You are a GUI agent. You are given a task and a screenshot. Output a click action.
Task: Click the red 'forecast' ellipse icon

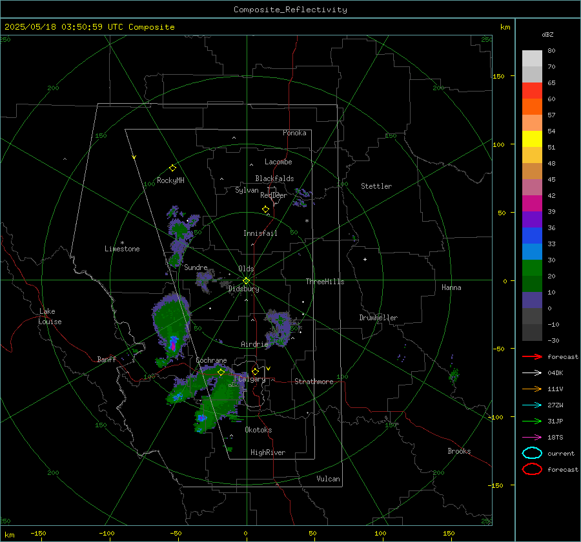[532, 469]
